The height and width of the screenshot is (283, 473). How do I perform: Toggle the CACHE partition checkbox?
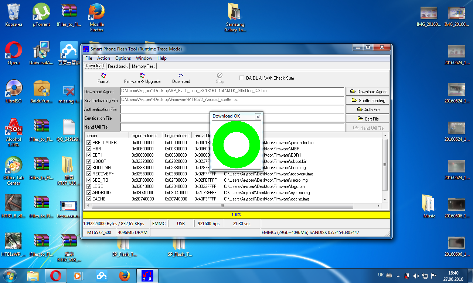[89, 199]
